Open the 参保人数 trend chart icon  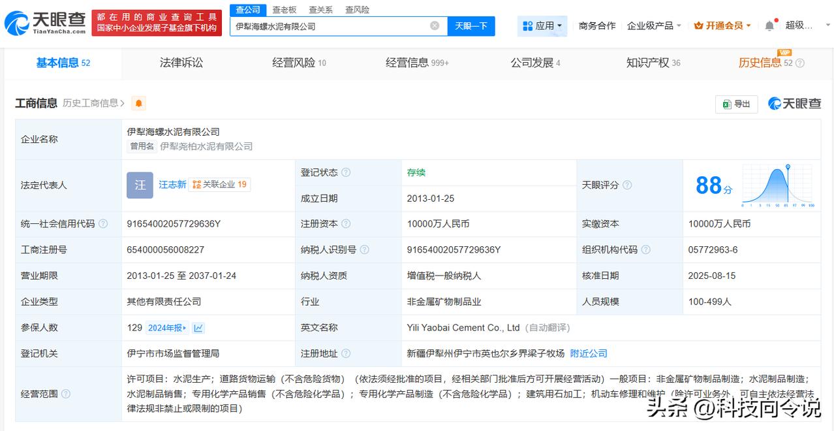click(x=198, y=328)
